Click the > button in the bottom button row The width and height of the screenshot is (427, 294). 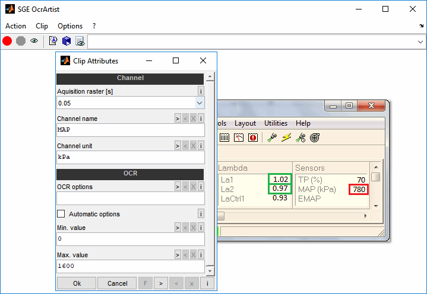click(161, 283)
